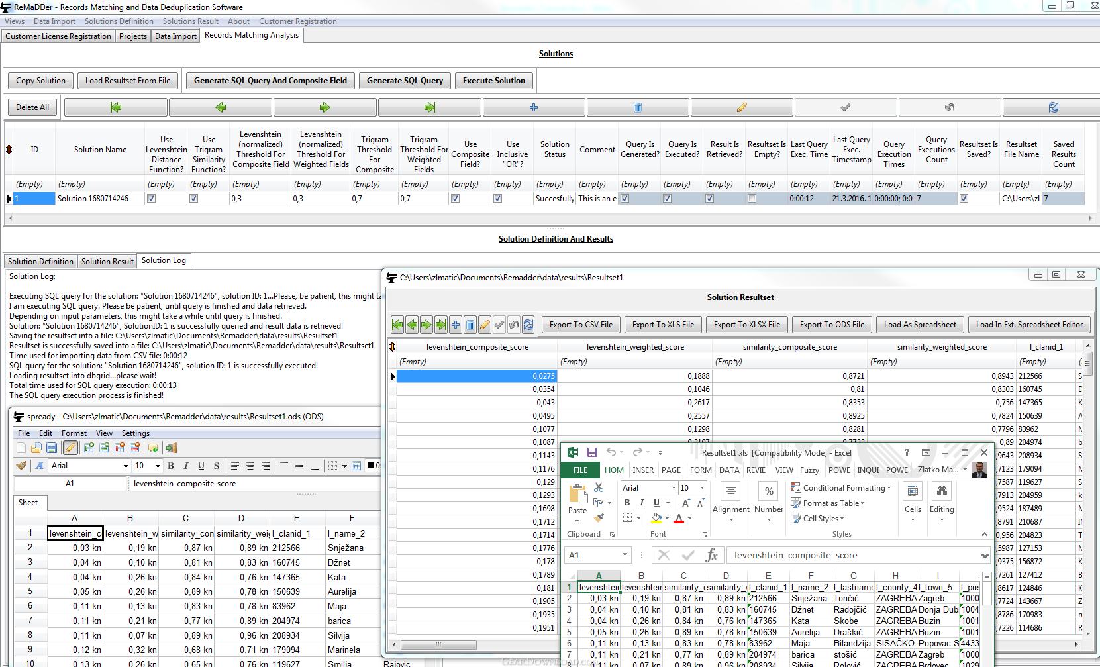Click the center align icon in spready toolbar
Screen dimensions: 1100x667
(250, 466)
